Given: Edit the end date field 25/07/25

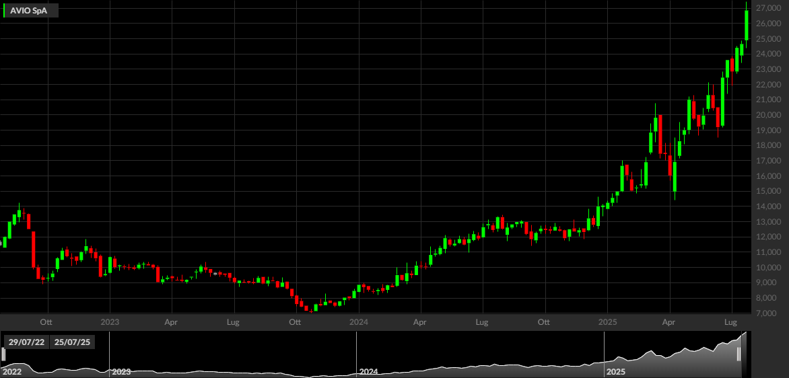Looking at the screenshot, I should point(72,342).
